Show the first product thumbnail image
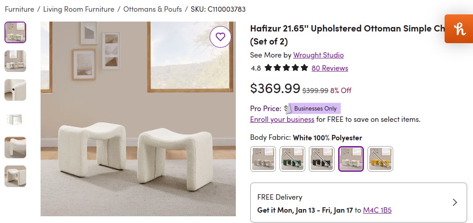Screen dimensions: 473x223 pyautogui.click(x=15, y=32)
